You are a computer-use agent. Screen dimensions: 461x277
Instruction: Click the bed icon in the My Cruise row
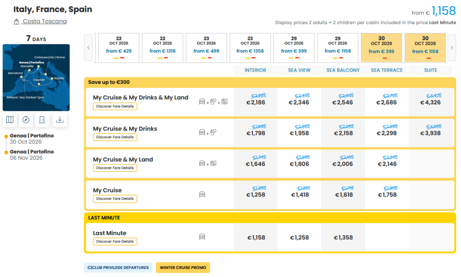click(202, 195)
